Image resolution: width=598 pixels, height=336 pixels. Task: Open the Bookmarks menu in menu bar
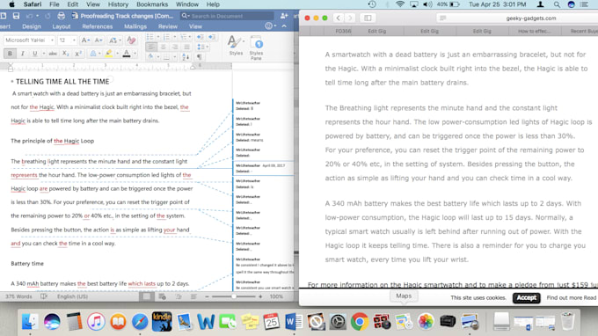pos(152,4)
